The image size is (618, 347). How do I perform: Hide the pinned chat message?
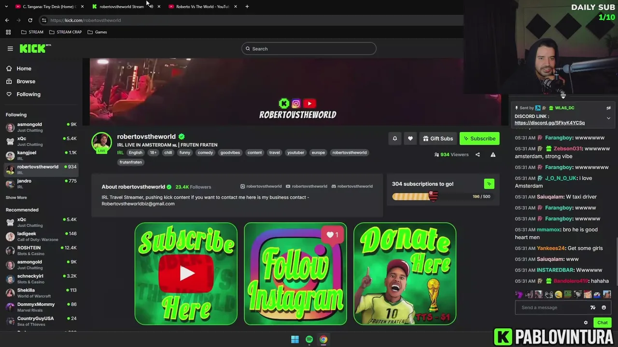pos(608,108)
